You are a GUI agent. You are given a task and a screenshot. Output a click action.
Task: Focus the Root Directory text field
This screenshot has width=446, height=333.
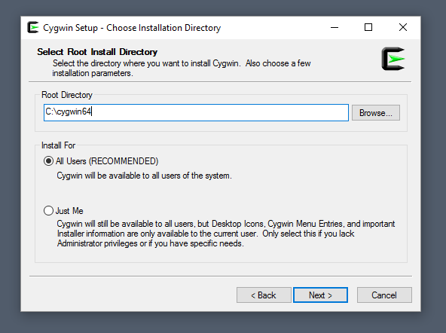click(196, 112)
